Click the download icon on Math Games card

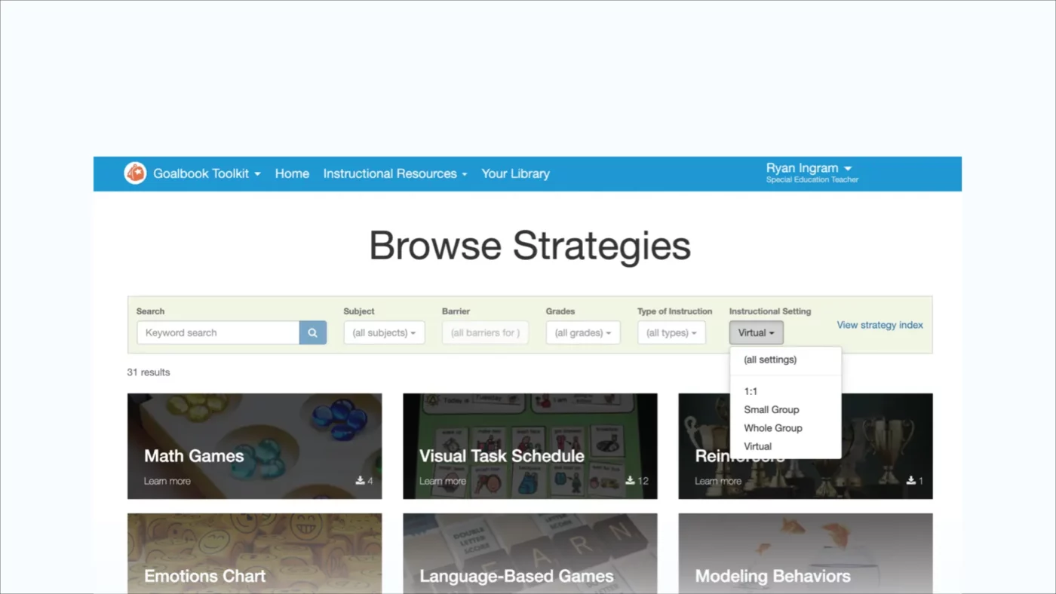tap(361, 480)
